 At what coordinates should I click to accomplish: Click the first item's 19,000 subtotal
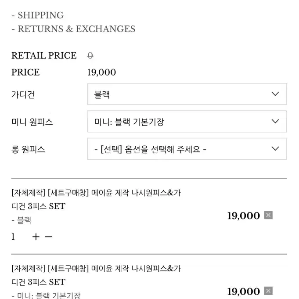pyautogui.click(x=244, y=216)
